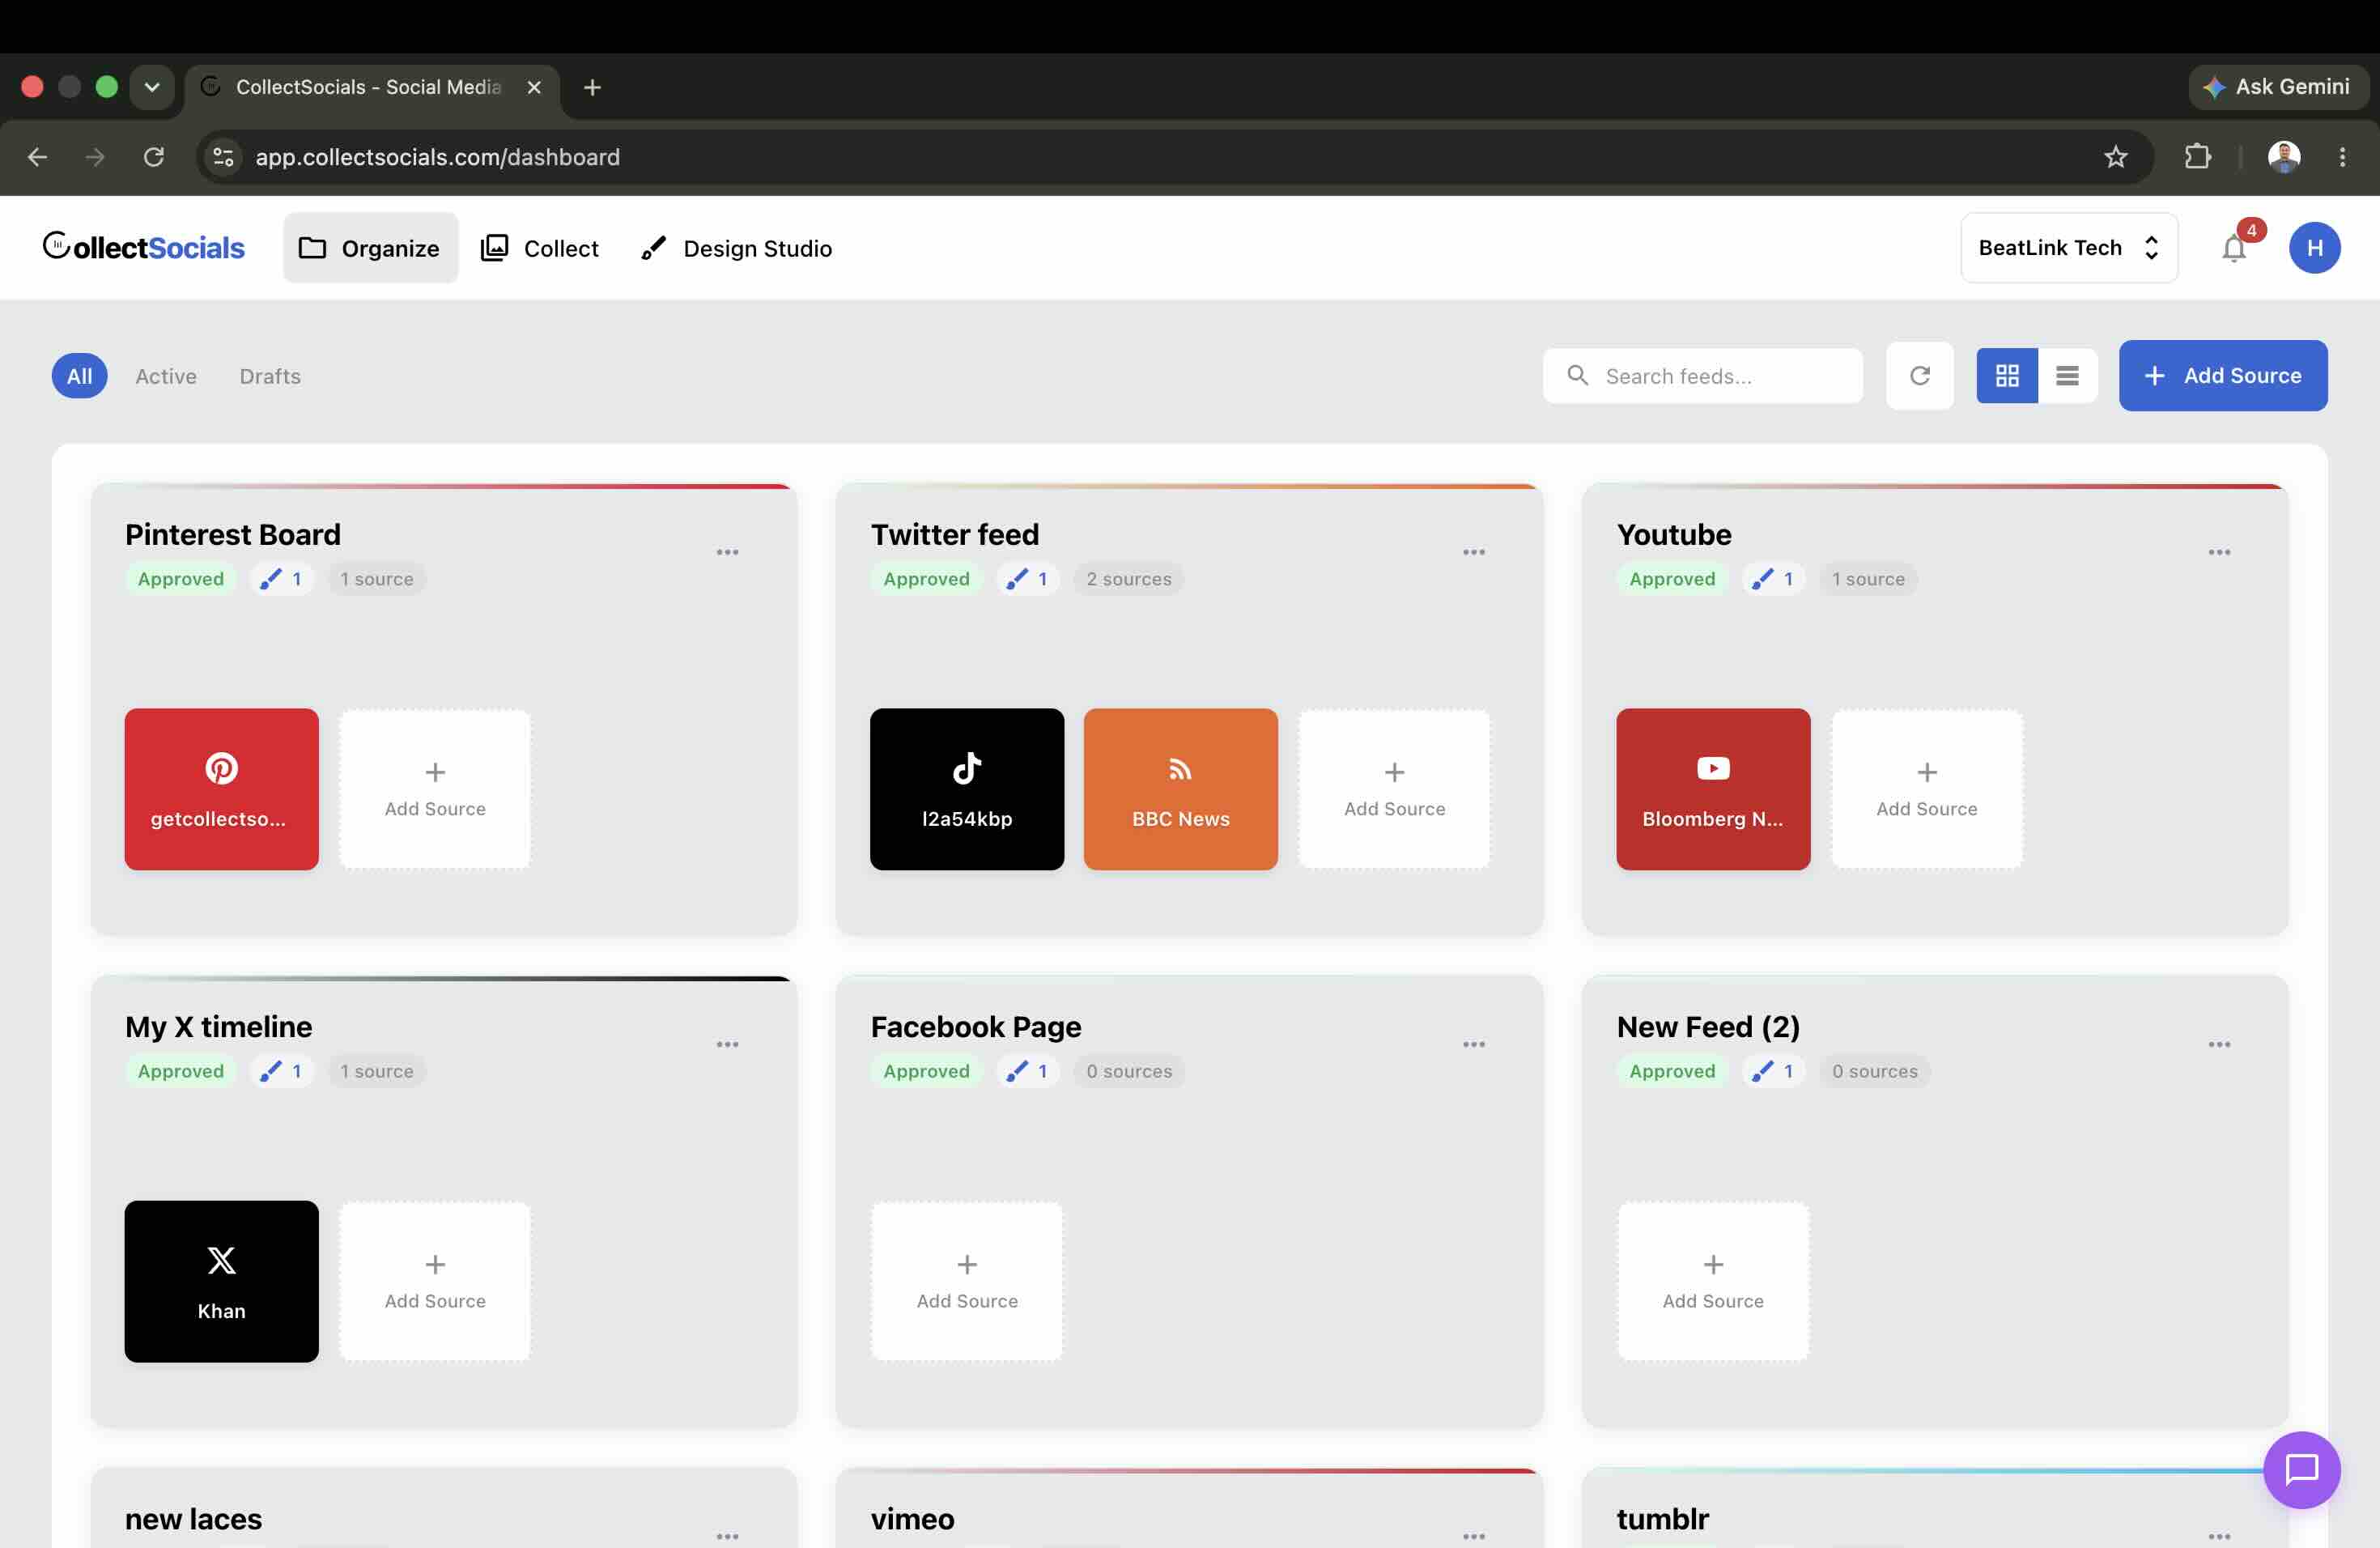Switch to grid view layout
Image resolution: width=2380 pixels, height=1548 pixels.
[x=2007, y=376]
